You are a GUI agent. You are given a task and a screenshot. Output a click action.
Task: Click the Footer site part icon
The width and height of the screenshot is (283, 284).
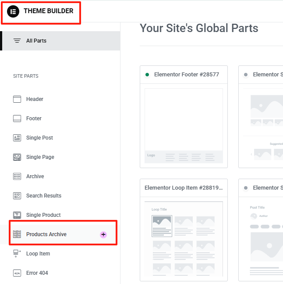point(17,119)
